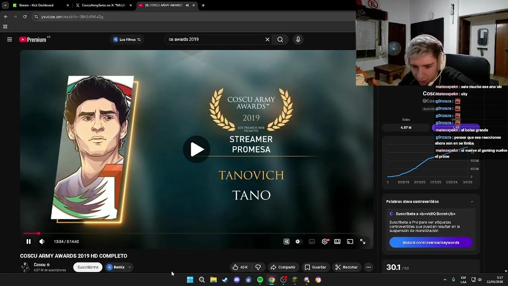Go forward with the browser forward arrow
This screenshot has width=508, height=286.
coord(15,17)
